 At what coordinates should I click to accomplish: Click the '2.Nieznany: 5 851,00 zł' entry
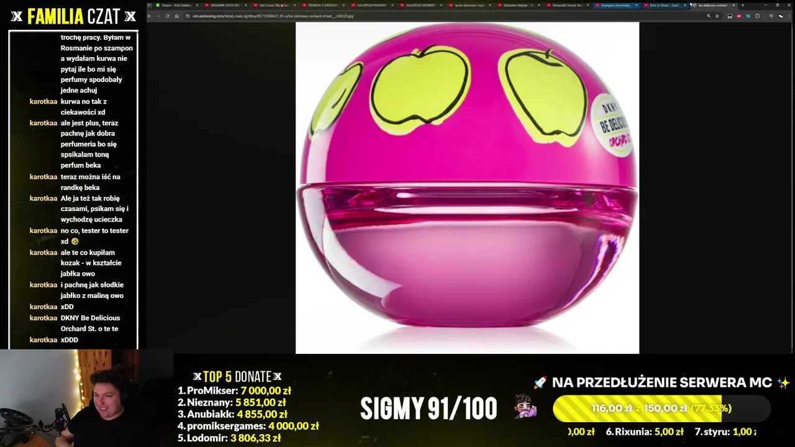(232, 402)
